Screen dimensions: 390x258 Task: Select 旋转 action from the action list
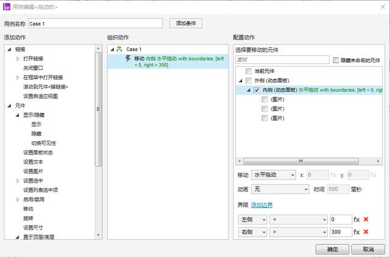click(x=28, y=218)
